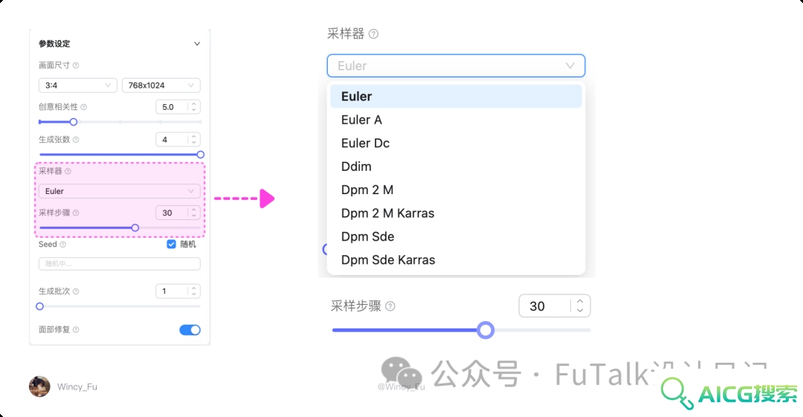The image size is (803, 417).
Task: Click help icon beside 面部修复 label
Action: [76, 330]
